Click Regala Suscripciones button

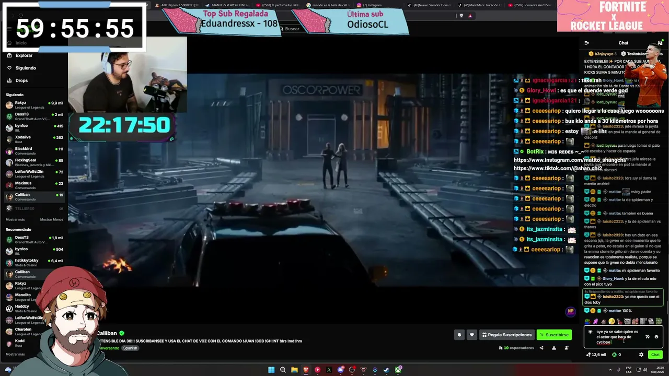point(506,335)
